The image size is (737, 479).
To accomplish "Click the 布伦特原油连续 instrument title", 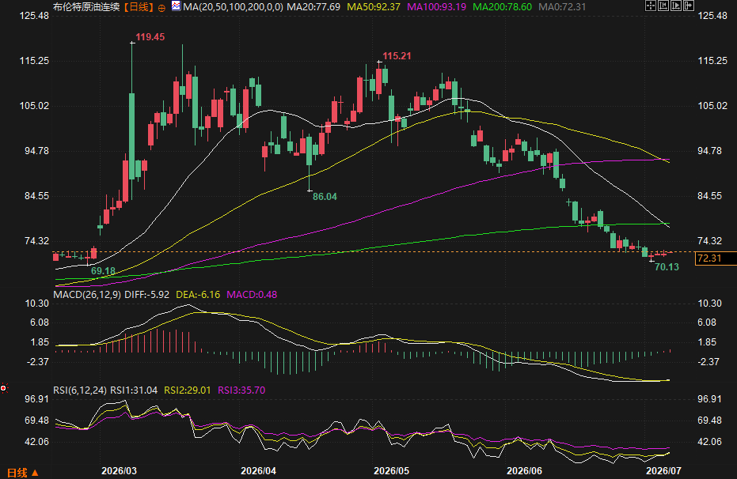I will point(86,7).
